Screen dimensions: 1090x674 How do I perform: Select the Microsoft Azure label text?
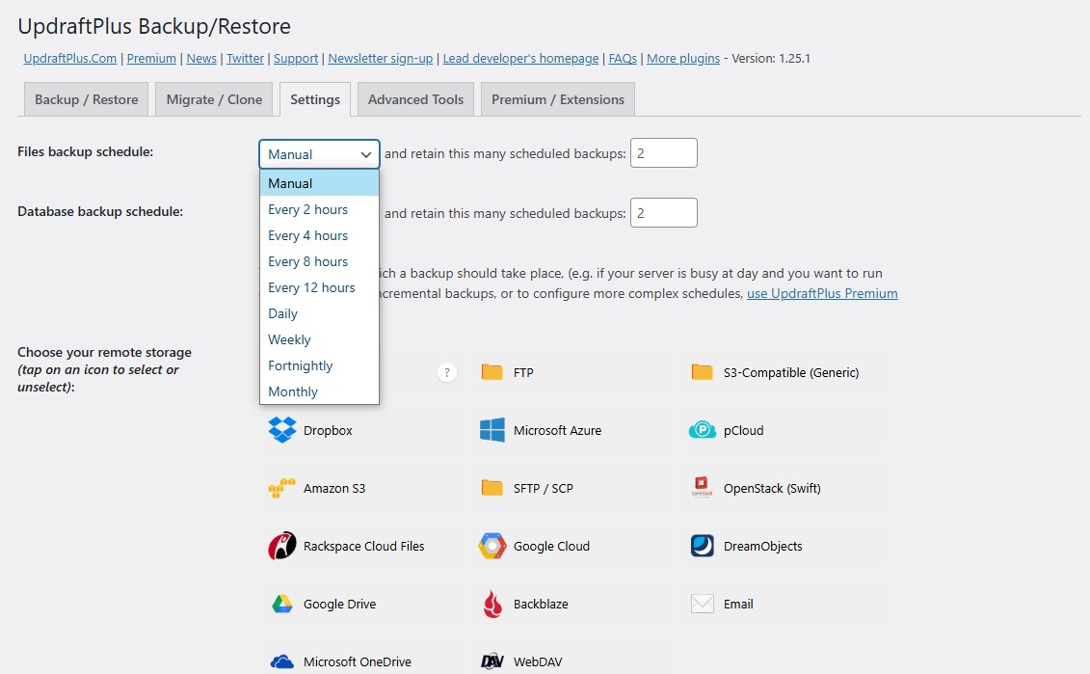tap(557, 431)
